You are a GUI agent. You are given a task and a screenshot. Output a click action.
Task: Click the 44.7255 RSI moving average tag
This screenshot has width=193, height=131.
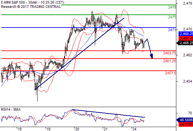click(x=186, y=124)
